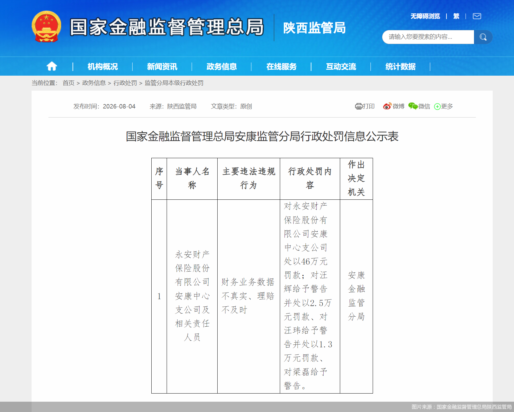Click the printer icon for 打印

pyautogui.click(x=359, y=106)
